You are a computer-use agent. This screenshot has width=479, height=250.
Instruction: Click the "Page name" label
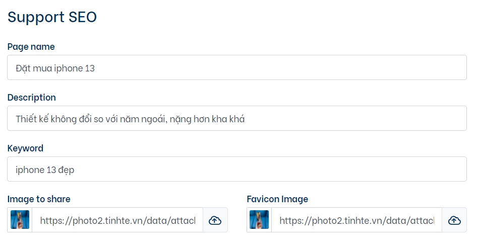coord(31,47)
